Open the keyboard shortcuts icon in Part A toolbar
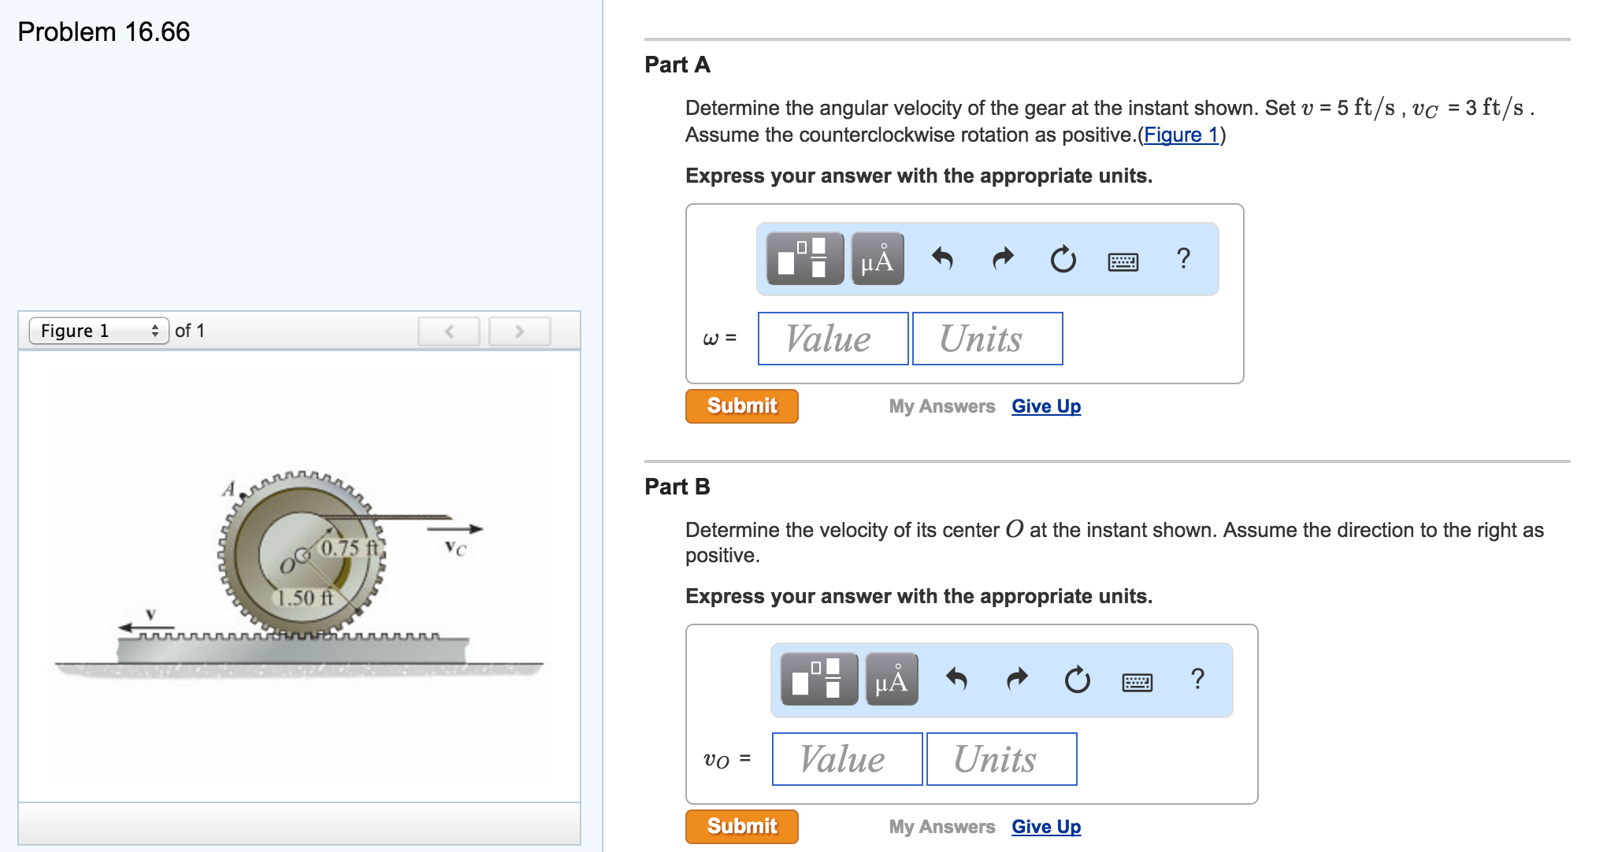 click(x=1122, y=261)
